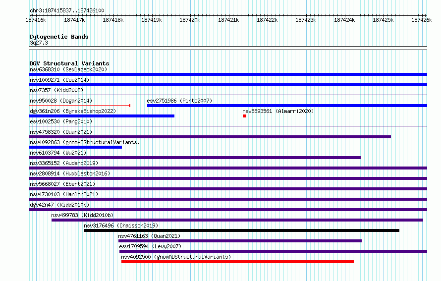The height and width of the screenshot is (281, 441).
Task: Click the 187419k ruler tick label
Action: click(152, 20)
